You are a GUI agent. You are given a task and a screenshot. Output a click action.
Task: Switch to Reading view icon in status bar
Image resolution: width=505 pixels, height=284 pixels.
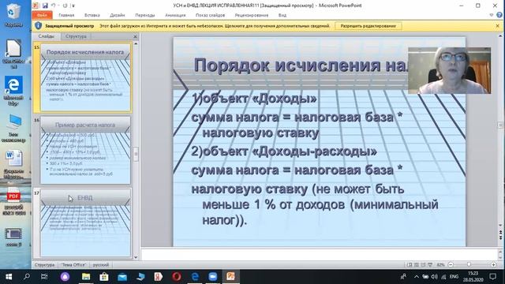coord(423,265)
